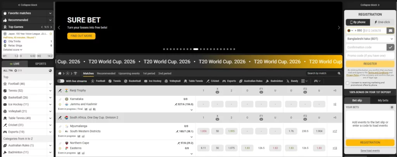Star the Japan Vision League top game
The height and width of the screenshot is (157, 397).
pos(51,34)
